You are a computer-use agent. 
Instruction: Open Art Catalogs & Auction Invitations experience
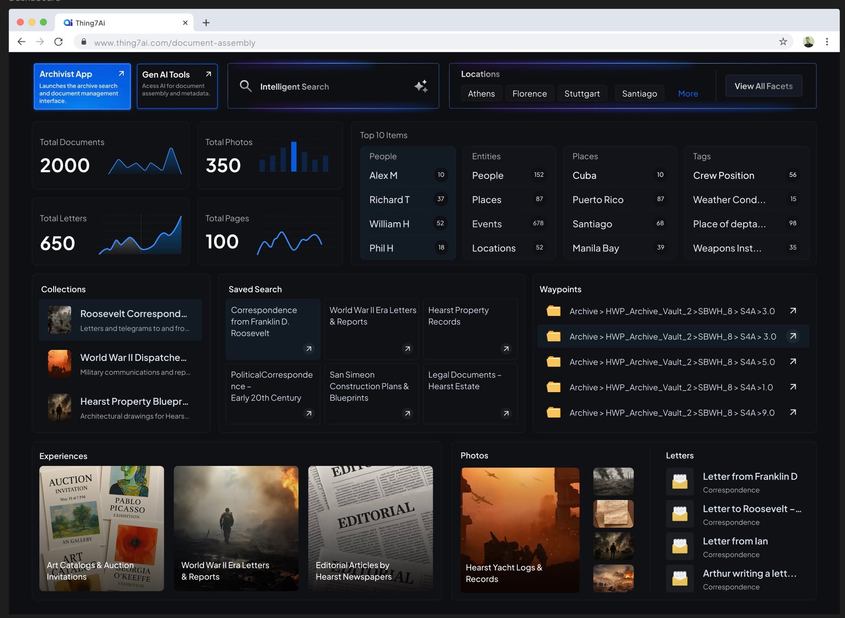pyautogui.click(x=101, y=528)
